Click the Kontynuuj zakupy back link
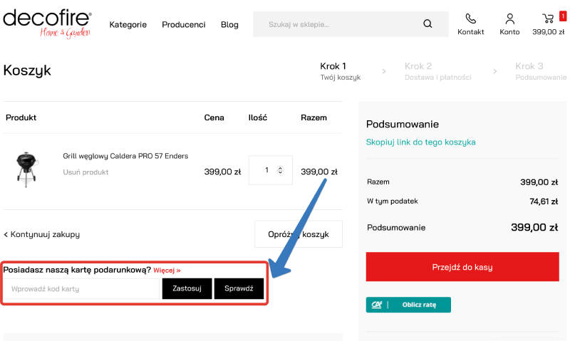 point(41,234)
